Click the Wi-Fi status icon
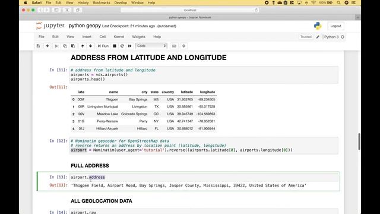This screenshot has width=380, height=214. (313, 2)
